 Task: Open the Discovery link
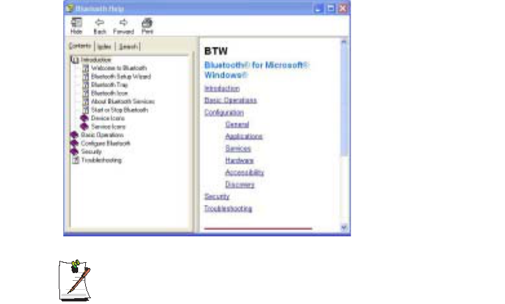pyautogui.click(x=240, y=184)
